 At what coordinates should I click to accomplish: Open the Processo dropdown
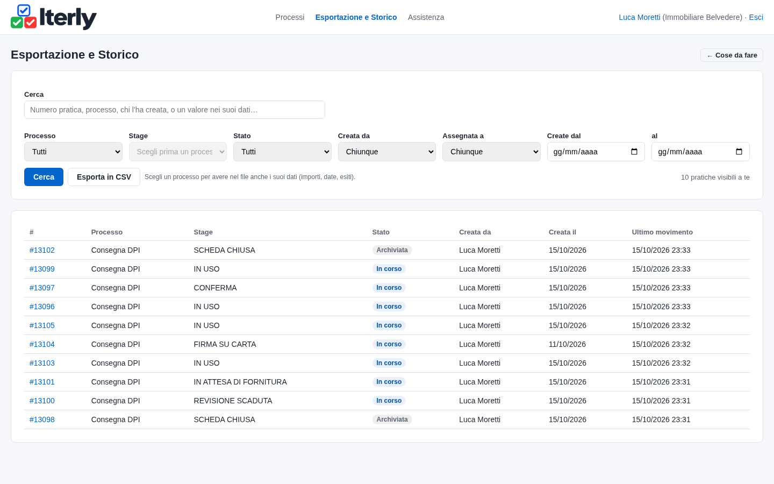click(x=73, y=152)
